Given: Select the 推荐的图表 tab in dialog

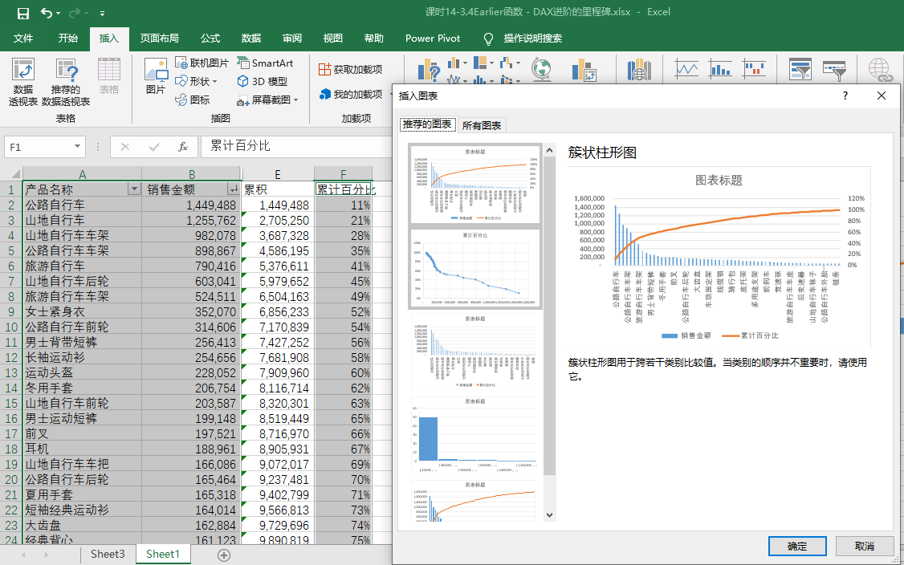Looking at the screenshot, I should point(427,124).
